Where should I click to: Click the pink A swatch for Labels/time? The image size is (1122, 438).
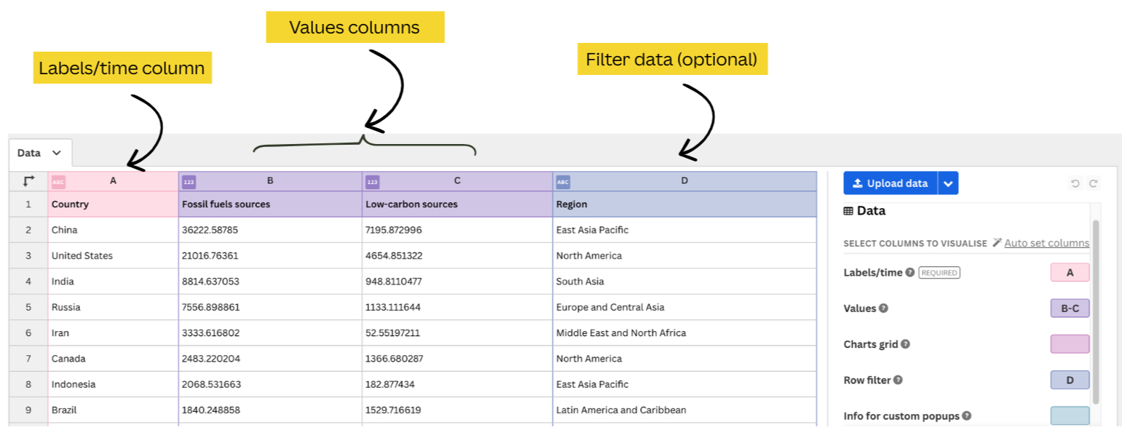[x=1070, y=272]
